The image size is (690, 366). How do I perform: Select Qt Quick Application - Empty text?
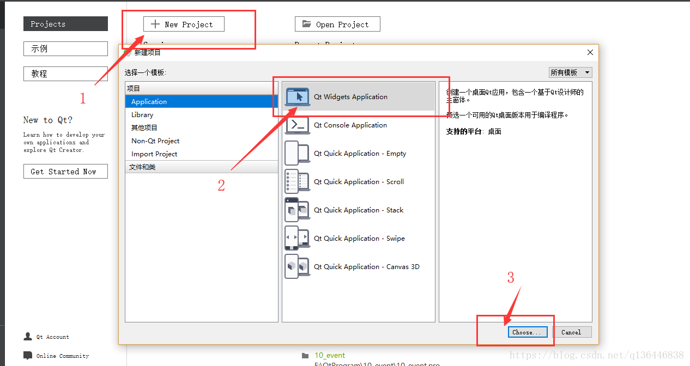pos(360,154)
